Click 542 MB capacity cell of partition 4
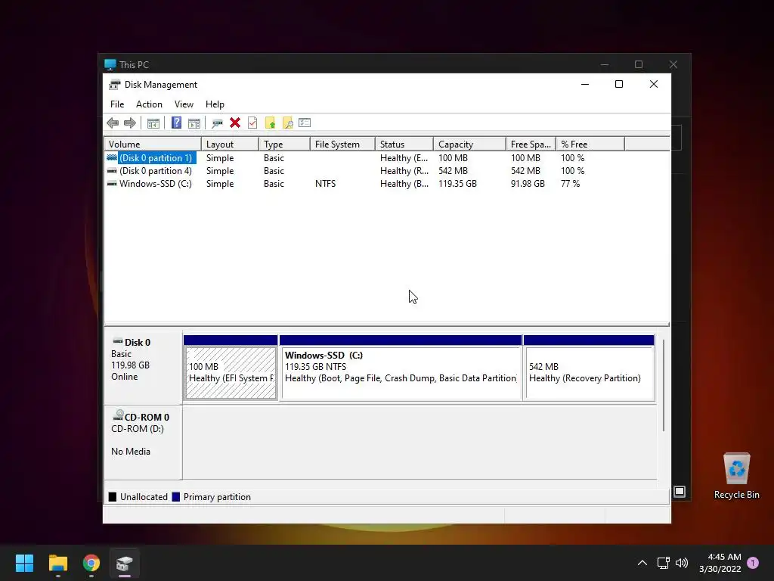The height and width of the screenshot is (581, 774). click(x=453, y=171)
